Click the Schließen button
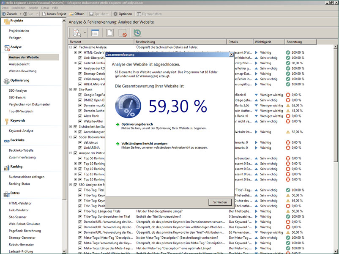Viewport: 339px width, 254px height. pyautogui.click(x=220, y=202)
